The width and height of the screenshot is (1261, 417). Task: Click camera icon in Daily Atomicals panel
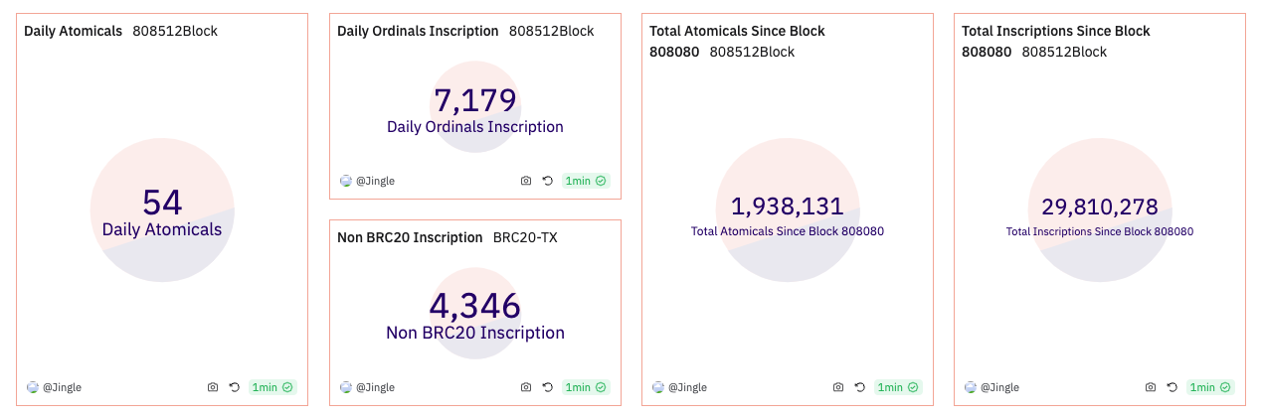tap(213, 387)
